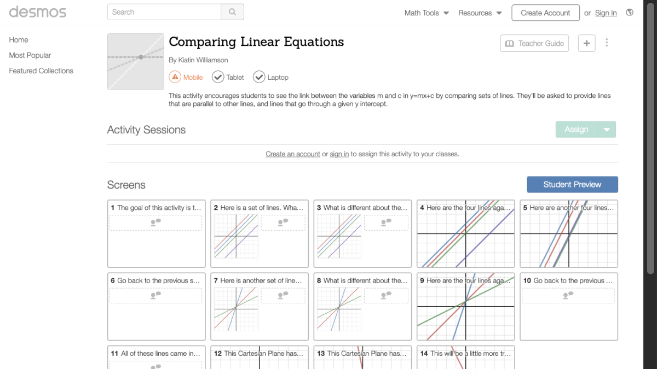Click into the Search input field
Screen dimensions: 657x369
pos(164,11)
